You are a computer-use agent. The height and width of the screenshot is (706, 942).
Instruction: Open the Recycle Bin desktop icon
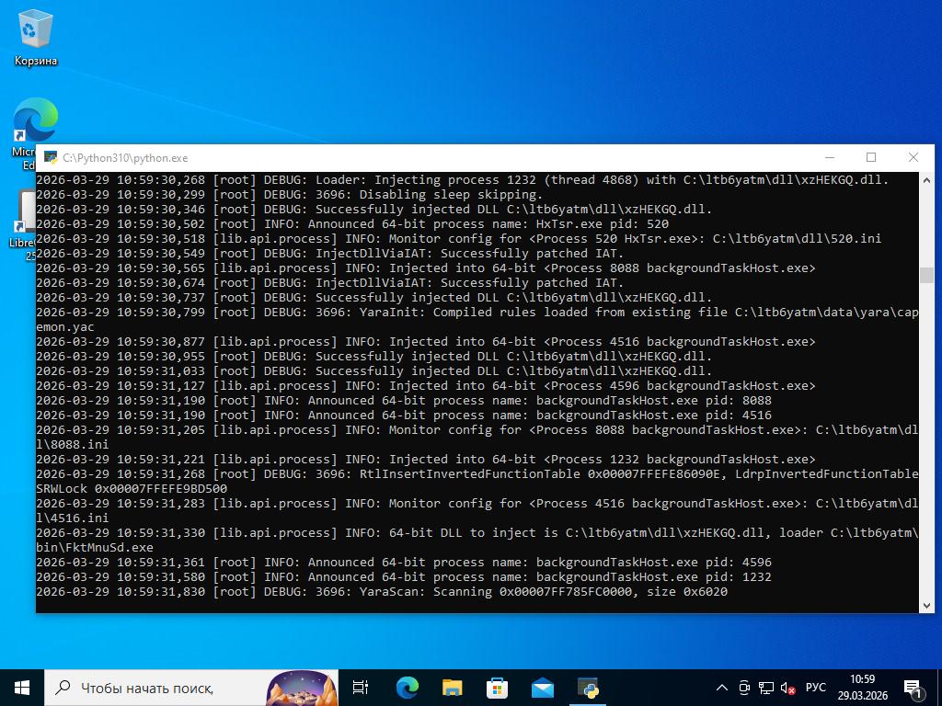coord(35,39)
